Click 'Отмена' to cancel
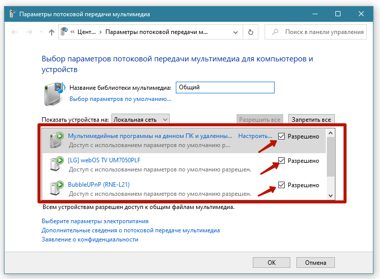This screenshot has width=380, height=279. pos(316,262)
